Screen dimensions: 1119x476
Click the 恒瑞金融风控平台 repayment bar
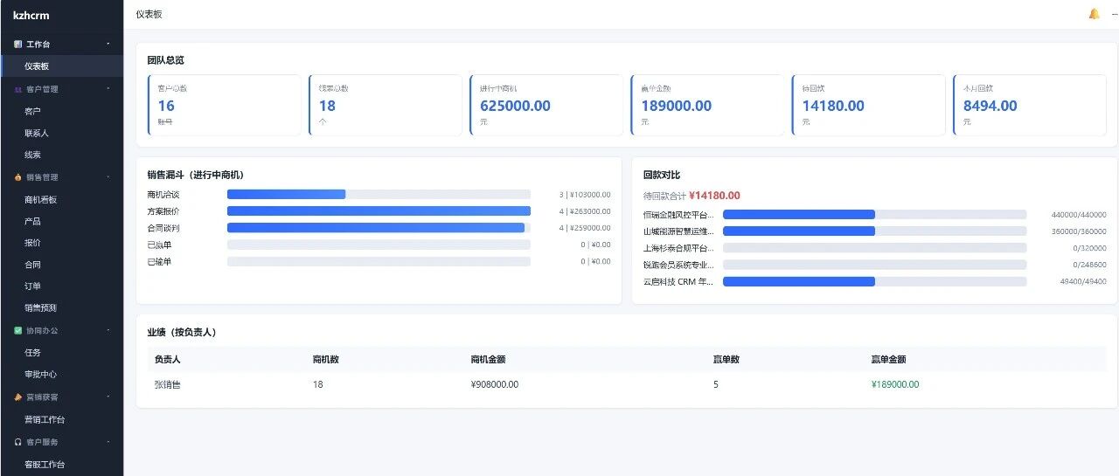pyautogui.click(x=874, y=215)
